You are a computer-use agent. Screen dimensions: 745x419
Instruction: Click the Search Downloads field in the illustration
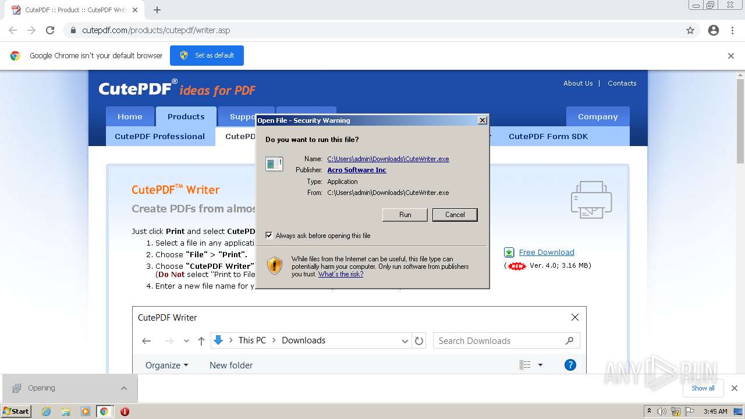point(506,340)
